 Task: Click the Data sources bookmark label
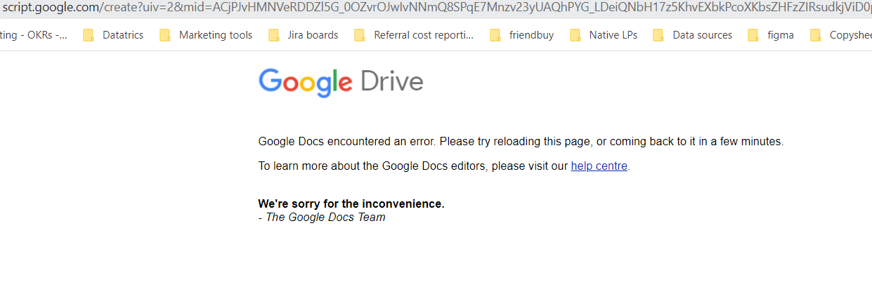(x=702, y=35)
